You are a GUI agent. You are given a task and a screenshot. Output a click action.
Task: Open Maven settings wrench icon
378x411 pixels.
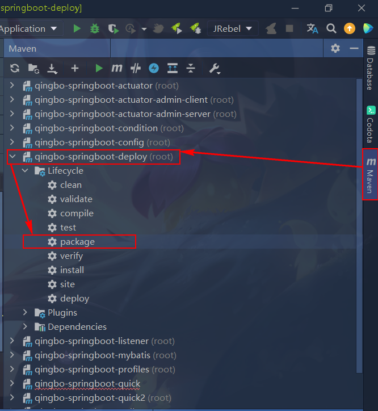tap(215, 69)
